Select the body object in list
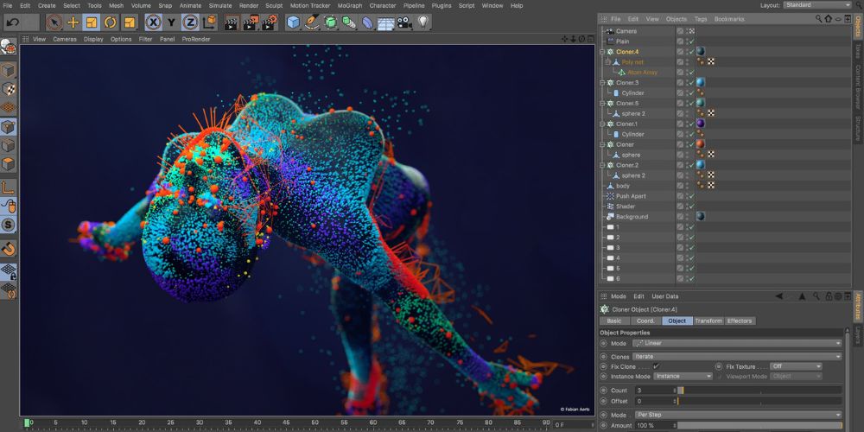Viewport: 864px width, 432px height. [x=623, y=186]
